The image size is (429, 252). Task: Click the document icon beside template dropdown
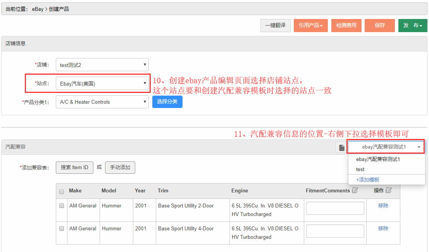pyautogui.click(x=341, y=147)
